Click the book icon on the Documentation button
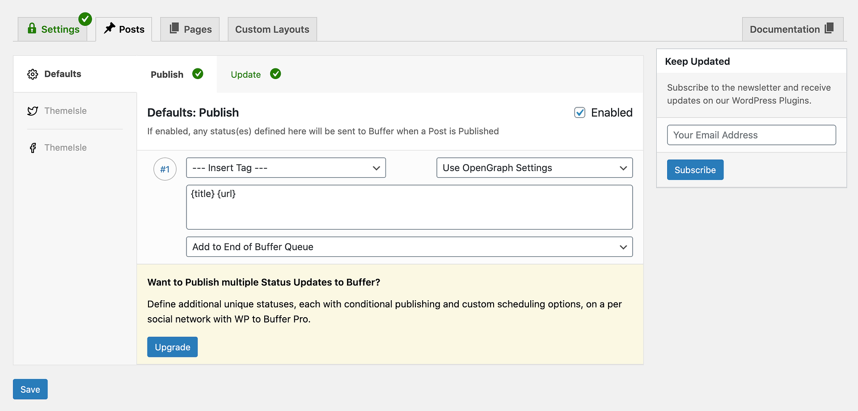The image size is (858, 411). pyautogui.click(x=828, y=29)
